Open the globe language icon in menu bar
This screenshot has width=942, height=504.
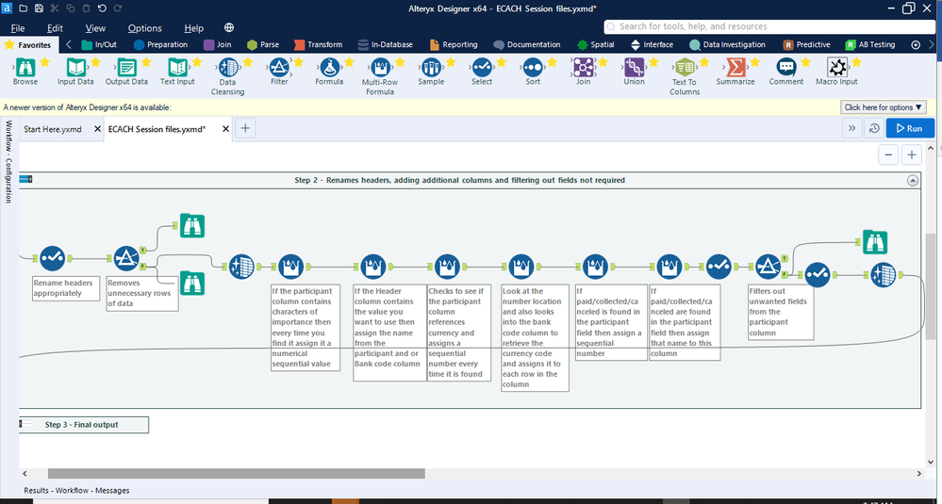click(x=229, y=27)
